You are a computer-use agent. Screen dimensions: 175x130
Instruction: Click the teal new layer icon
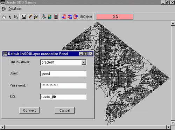click(50, 17)
